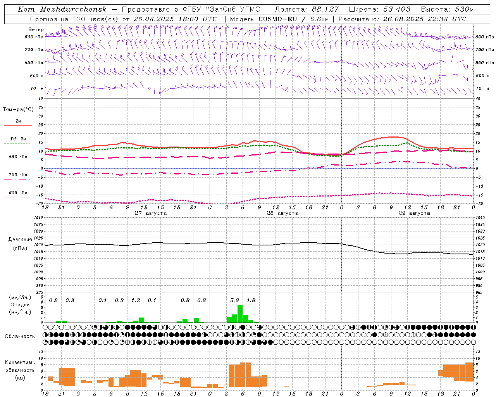Click the tallest green precipitation bar
This screenshot has width=496, height=397.
tap(240, 314)
